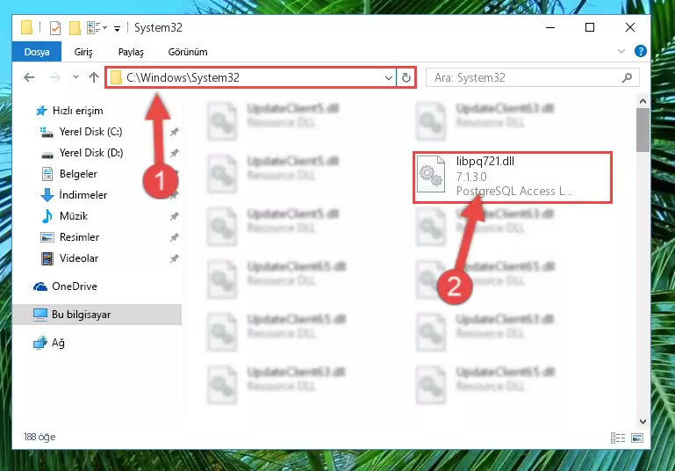Go back with the left arrow

click(x=29, y=77)
